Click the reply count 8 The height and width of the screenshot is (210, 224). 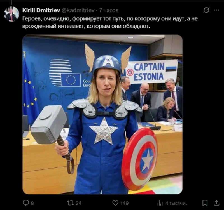tap(32, 203)
